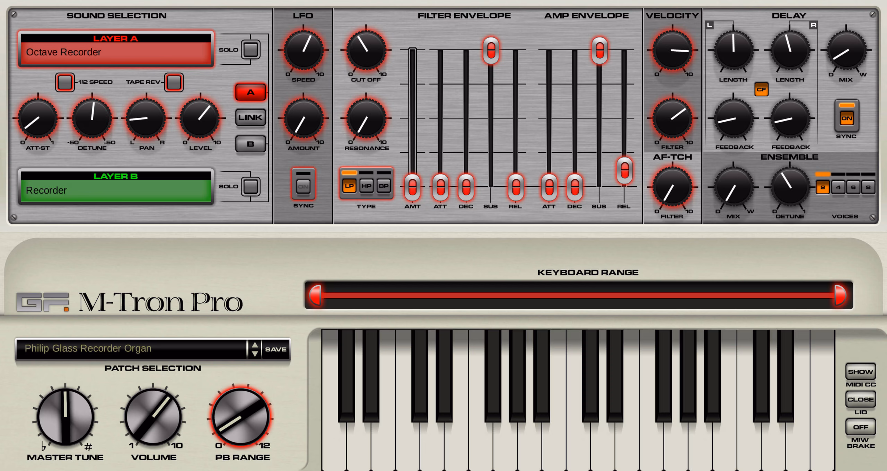Click the SHOW MIDI CC button
The width and height of the screenshot is (887, 471).
[x=860, y=372]
